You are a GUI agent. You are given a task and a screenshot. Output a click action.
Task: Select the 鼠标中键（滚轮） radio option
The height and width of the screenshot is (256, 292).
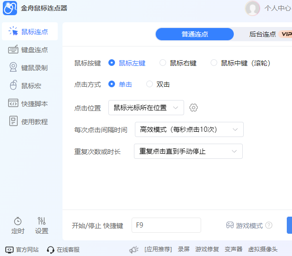[214, 63]
